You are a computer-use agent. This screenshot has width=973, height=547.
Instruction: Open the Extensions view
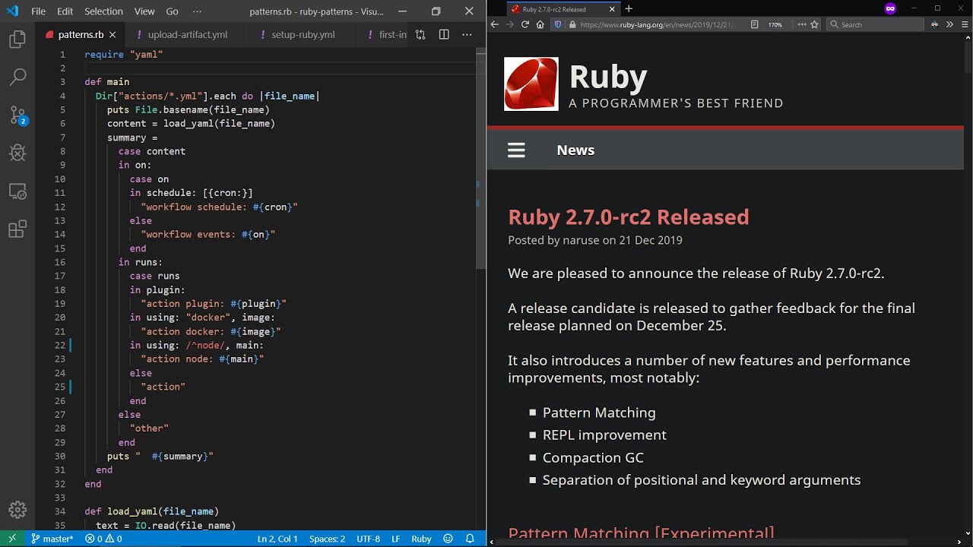tap(17, 229)
